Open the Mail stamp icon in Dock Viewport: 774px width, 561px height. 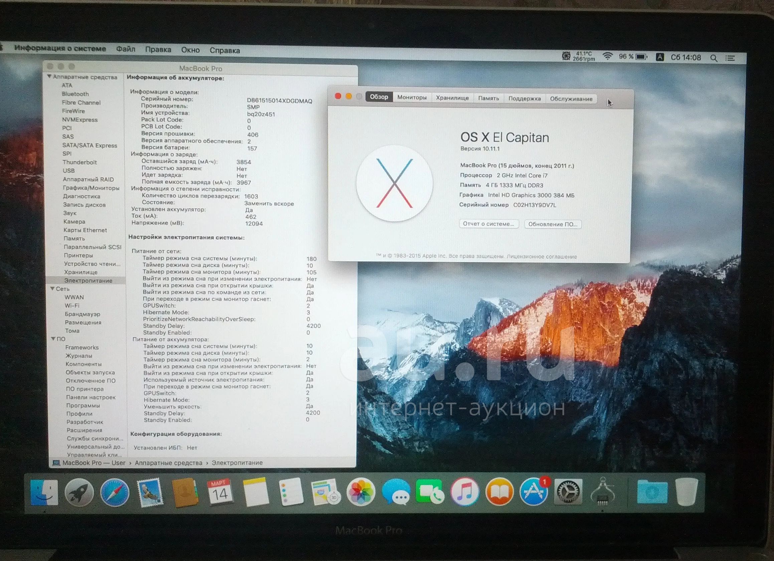[149, 493]
